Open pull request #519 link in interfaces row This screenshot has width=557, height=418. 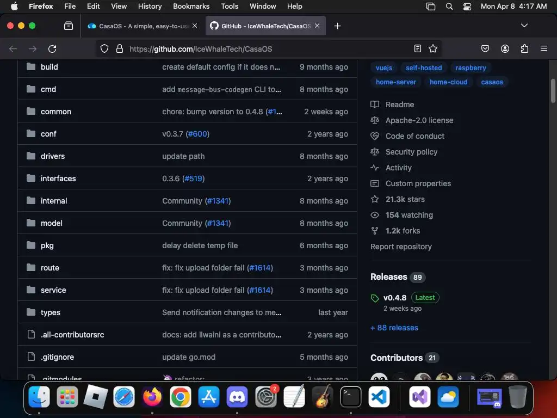pyautogui.click(x=193, y=179)
